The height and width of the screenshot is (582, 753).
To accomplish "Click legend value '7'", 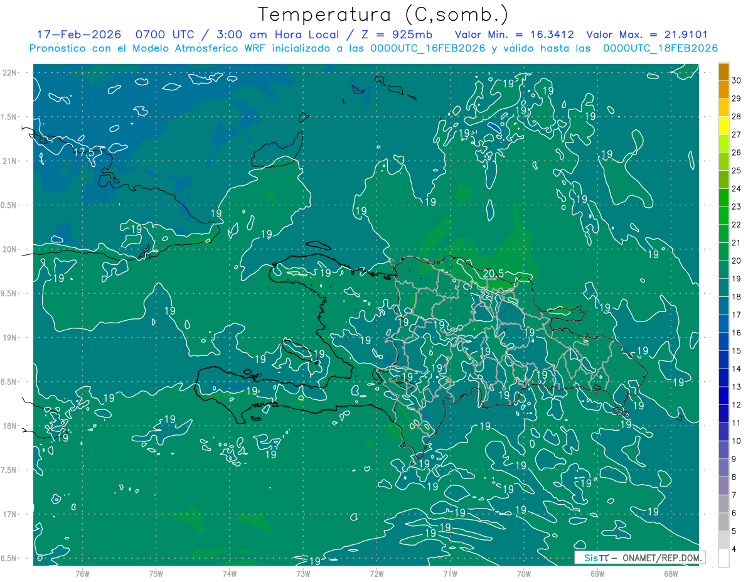I will tap(735, 495).
